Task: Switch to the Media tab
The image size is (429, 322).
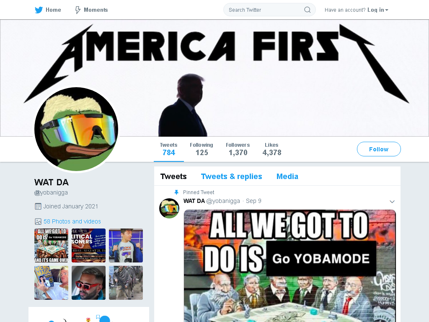Action: click(287, 177)
